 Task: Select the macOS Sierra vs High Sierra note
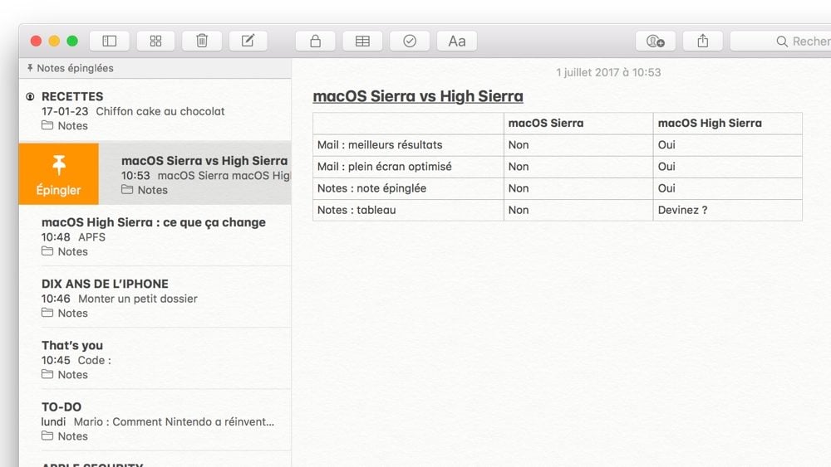coord(195,173)
